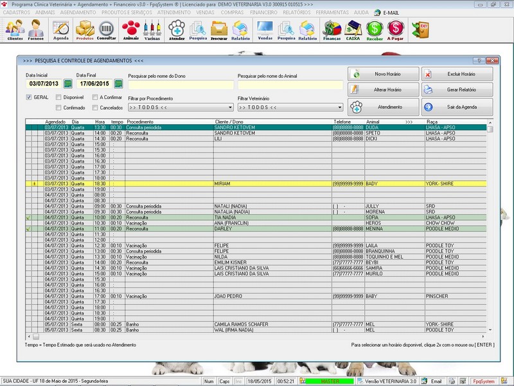Click the Novo Horário button
The image size is (514, 386).
click(x=383, y=74)
